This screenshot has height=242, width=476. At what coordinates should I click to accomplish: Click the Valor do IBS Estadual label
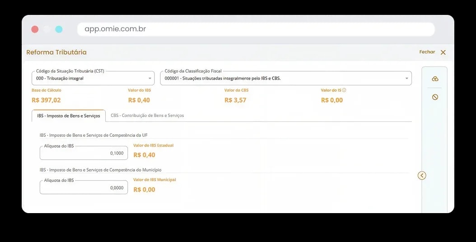tap(153, 145)
